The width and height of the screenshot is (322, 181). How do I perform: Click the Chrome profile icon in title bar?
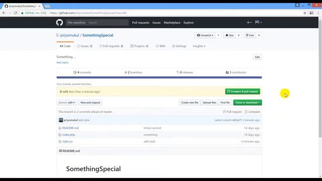coord(297,5)
